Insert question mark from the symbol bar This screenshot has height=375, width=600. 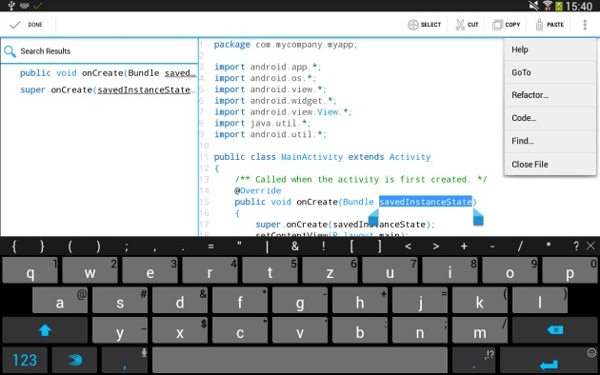pos(576,247)
